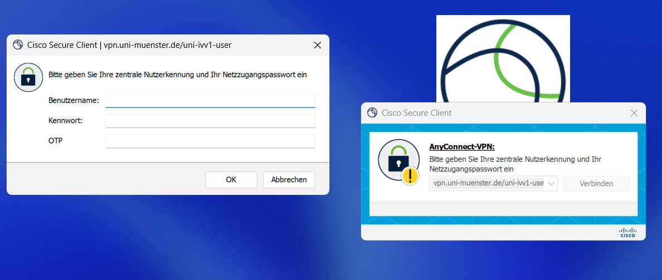This screenshot has height=280, width=662.
Task: Click the Cisco icon in login dialog title bar
Action: click(x=17, y=45)
